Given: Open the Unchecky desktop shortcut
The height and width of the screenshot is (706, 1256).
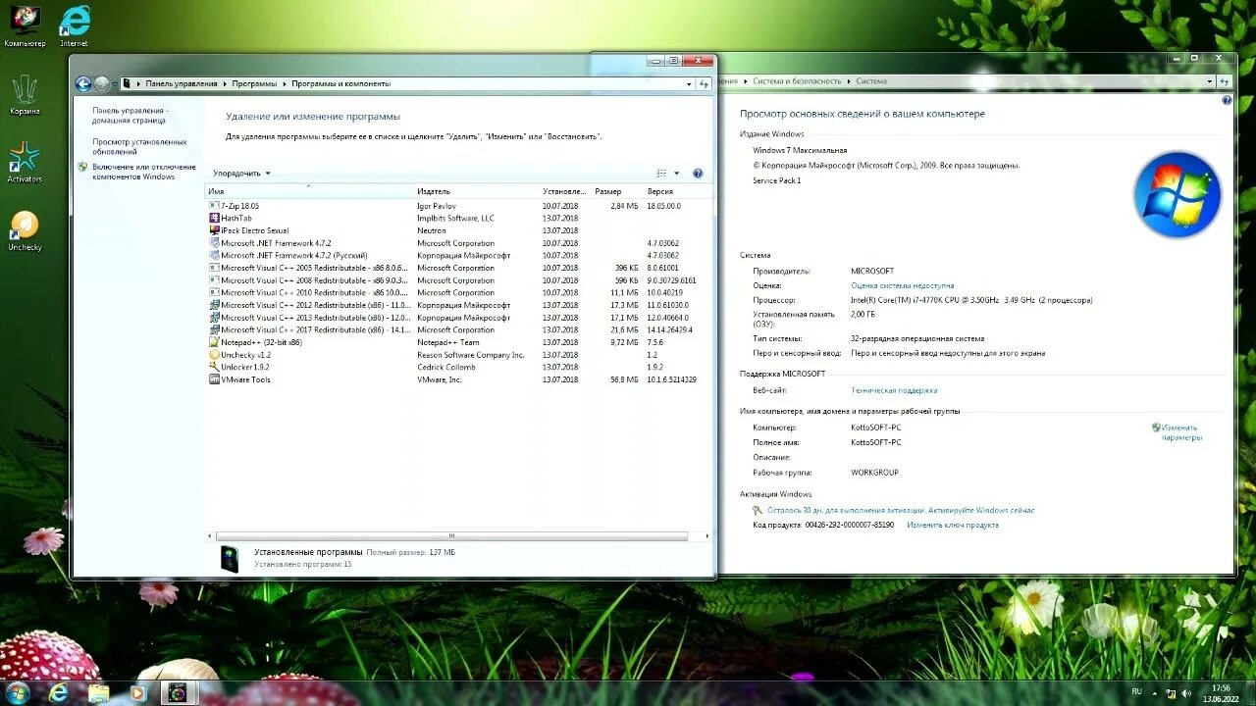Looking at the screenshot, I should coord(25,226).
